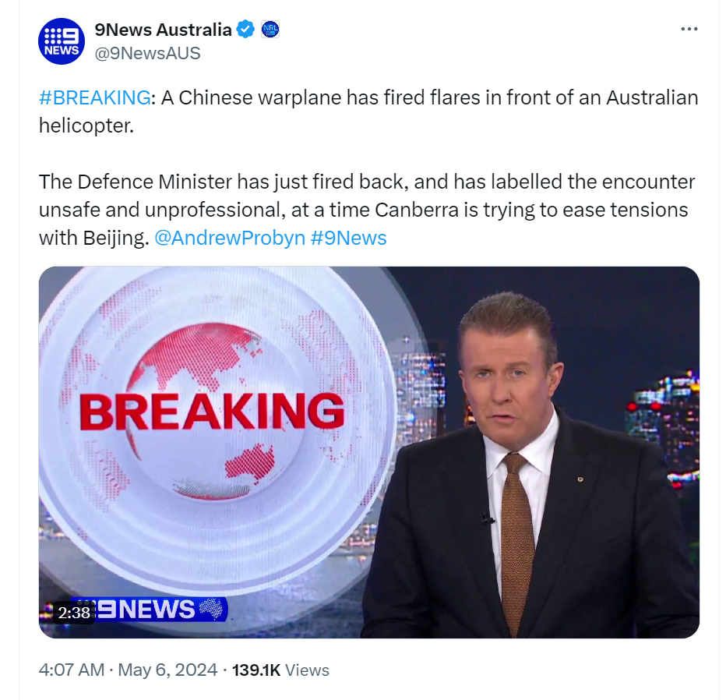Viewport: 726px width, 700px height.
Task: Click the @9NewsAUS handle
Action: tap(147, 53)
